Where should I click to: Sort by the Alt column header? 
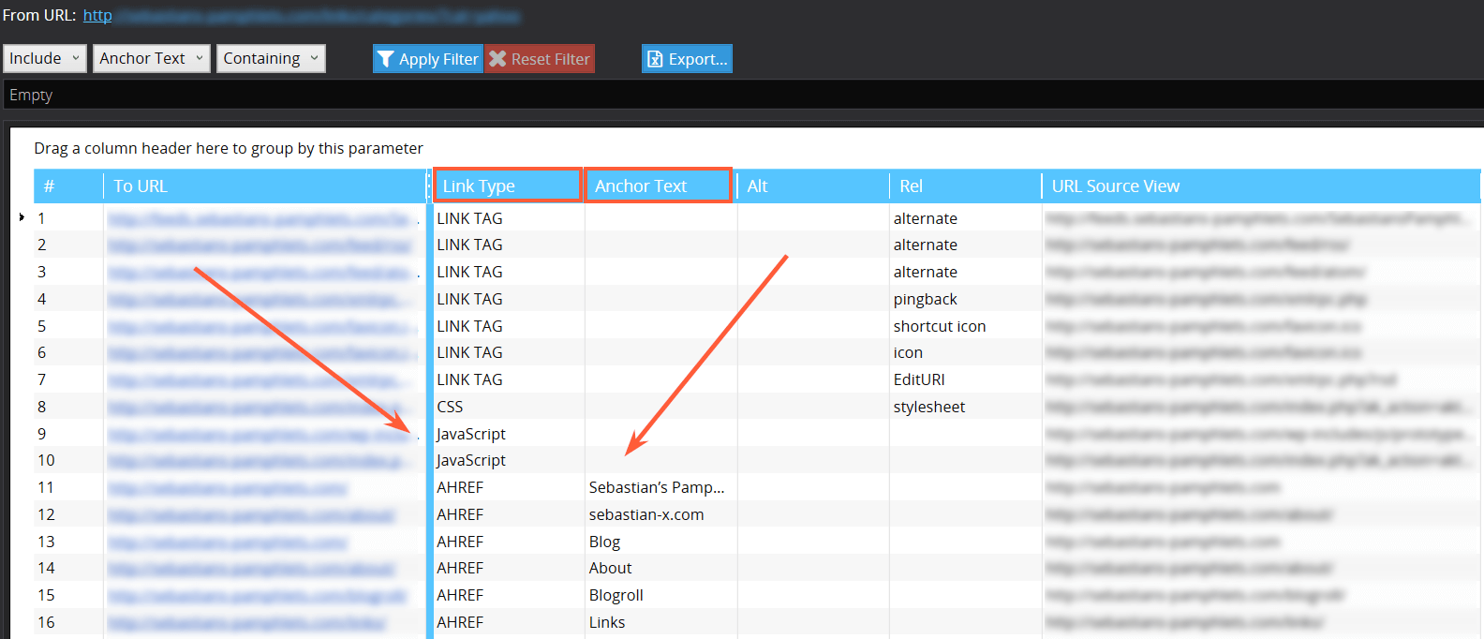[x=812, y=186]
